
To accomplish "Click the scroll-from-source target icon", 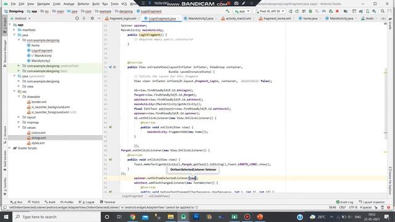I will (x=77, y=18).
